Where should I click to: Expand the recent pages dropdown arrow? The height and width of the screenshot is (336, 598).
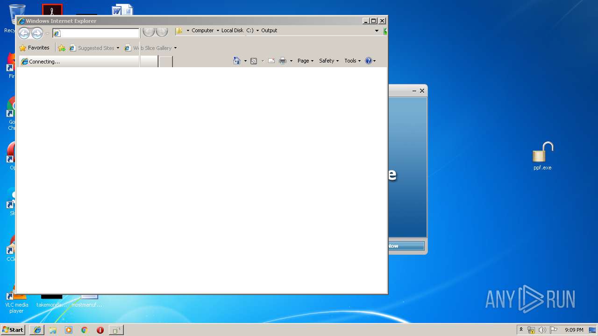coord(47,34)
